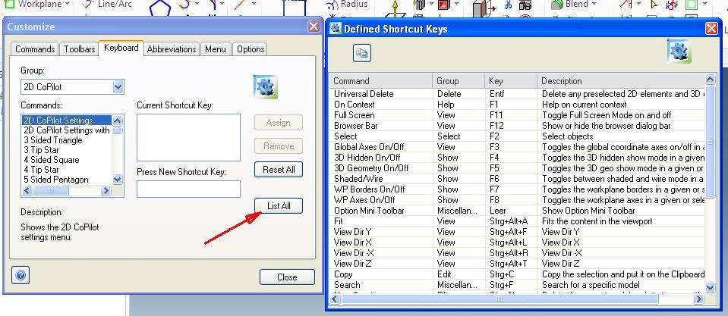The image size is (728, 316).
Task: Select the Browser Bar row
Action: tap(517, 126)
